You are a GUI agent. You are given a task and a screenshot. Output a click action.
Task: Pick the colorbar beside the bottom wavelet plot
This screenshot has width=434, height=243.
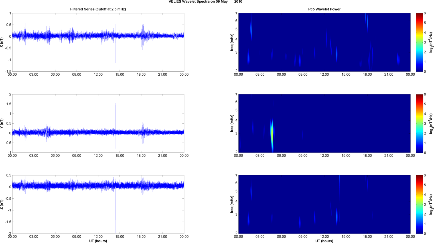pos(419,204)
